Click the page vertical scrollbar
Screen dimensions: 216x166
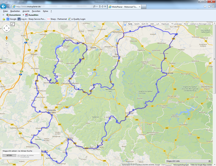point(214,59)
